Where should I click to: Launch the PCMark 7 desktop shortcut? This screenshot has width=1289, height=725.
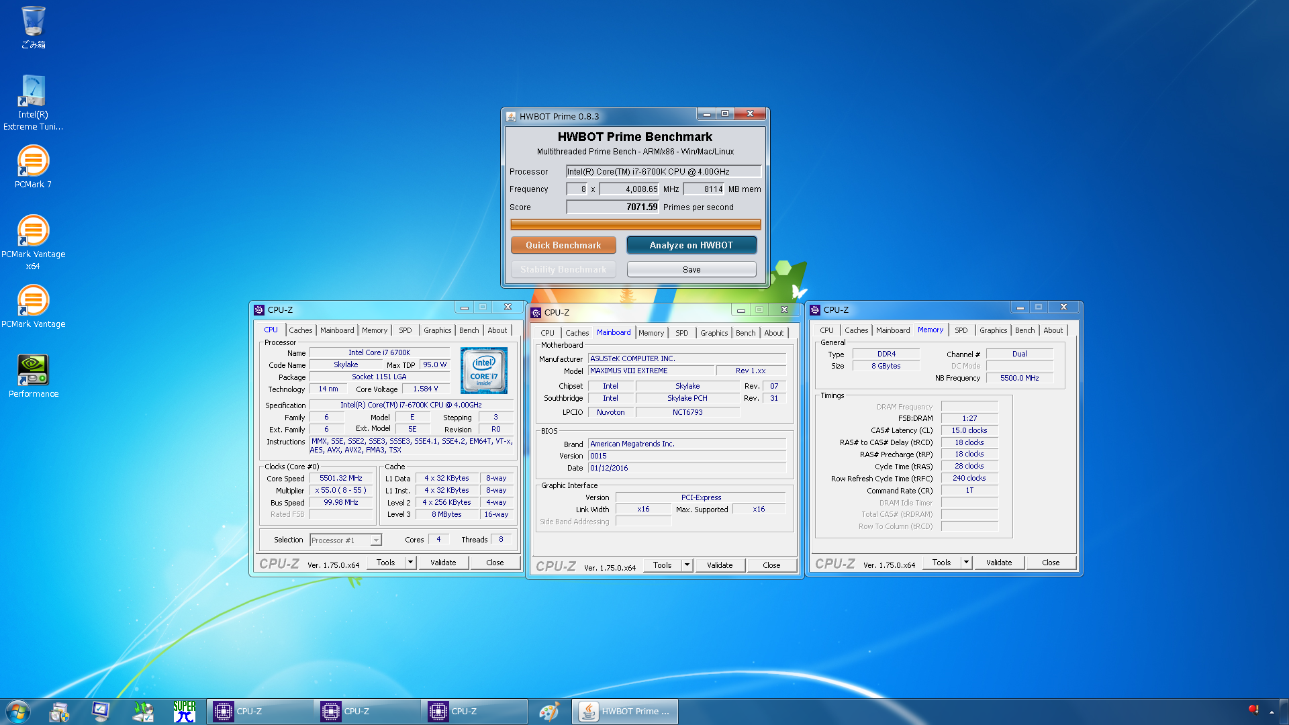[x=33, y=166]
